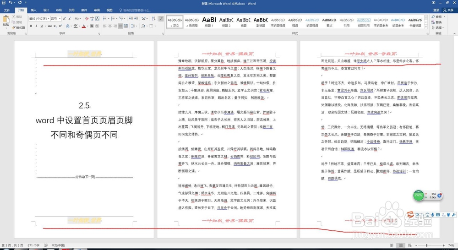Screen dimensions: 458x250
Task: Apply the 标题 1 heading style
Action: 209,22
